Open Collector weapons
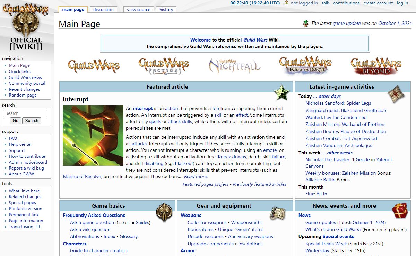Viewport: 416px width, 256px height. point(207,222)
